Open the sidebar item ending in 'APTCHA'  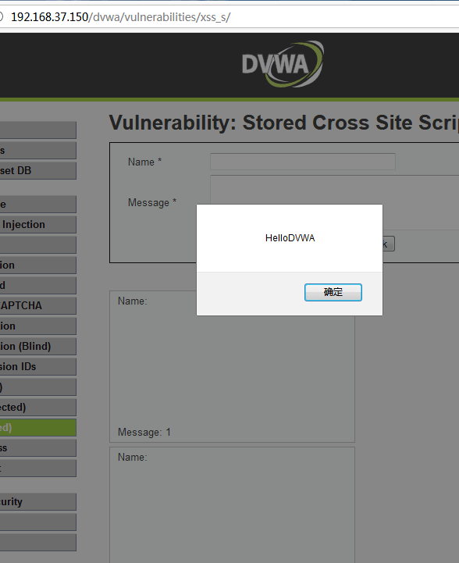tap(38, 305)
